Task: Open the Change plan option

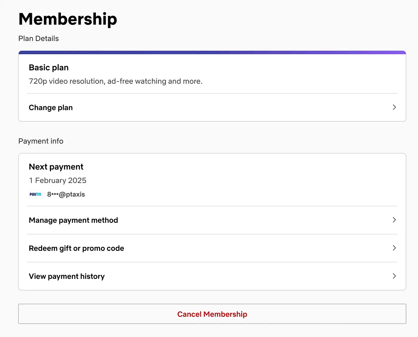Action: click(51, 107)
